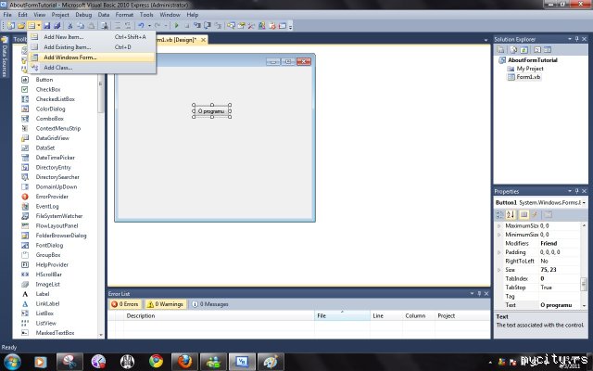Open the Undo history dropdown arrow
This screenshot has height=371, width=593.
click(x=149, y=26)
